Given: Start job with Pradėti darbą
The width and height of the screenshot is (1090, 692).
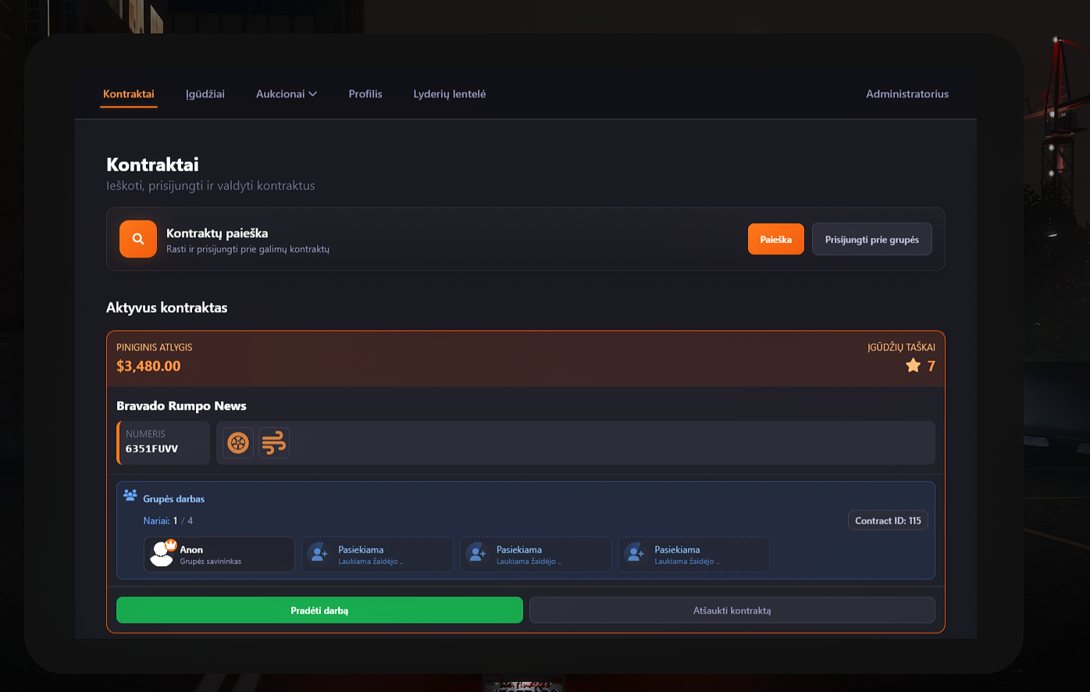Looking at the screenshot, I should [x=319, y=610].
